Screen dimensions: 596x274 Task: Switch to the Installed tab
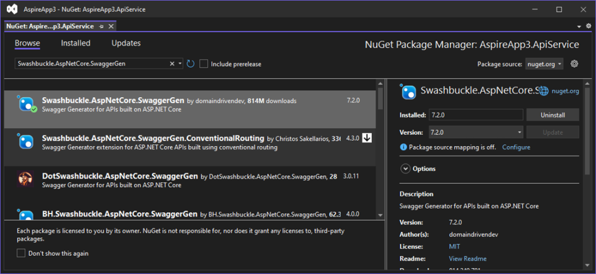[x=76, y=43]
